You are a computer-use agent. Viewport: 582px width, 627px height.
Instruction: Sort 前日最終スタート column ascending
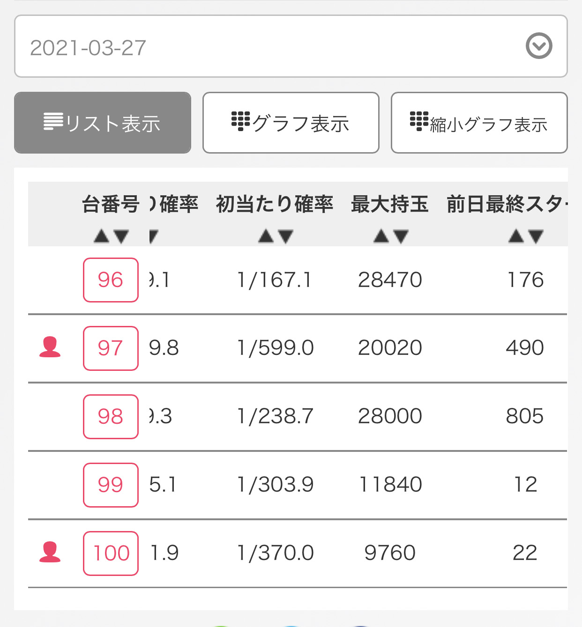(x=516, y=236)
